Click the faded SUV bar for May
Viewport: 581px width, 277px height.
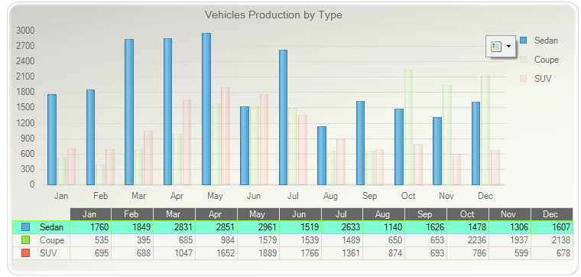226,136
